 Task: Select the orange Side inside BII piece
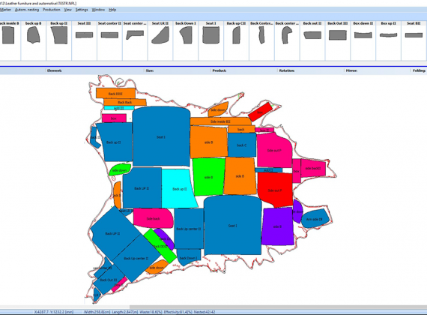coord(220,121)
